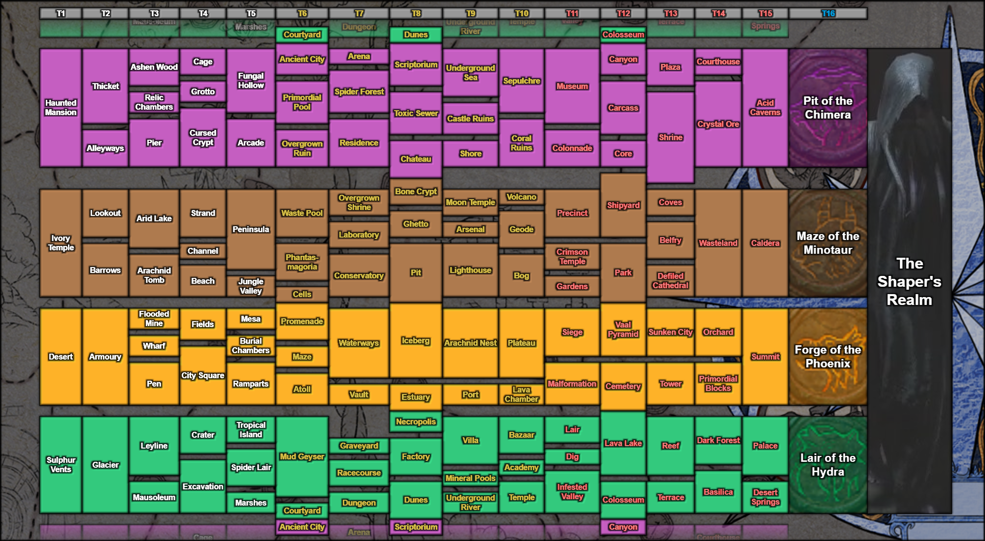The image size is (985, 541).
Task: Open The Shaper's Realm panel
Action: (x=909, y=281)
